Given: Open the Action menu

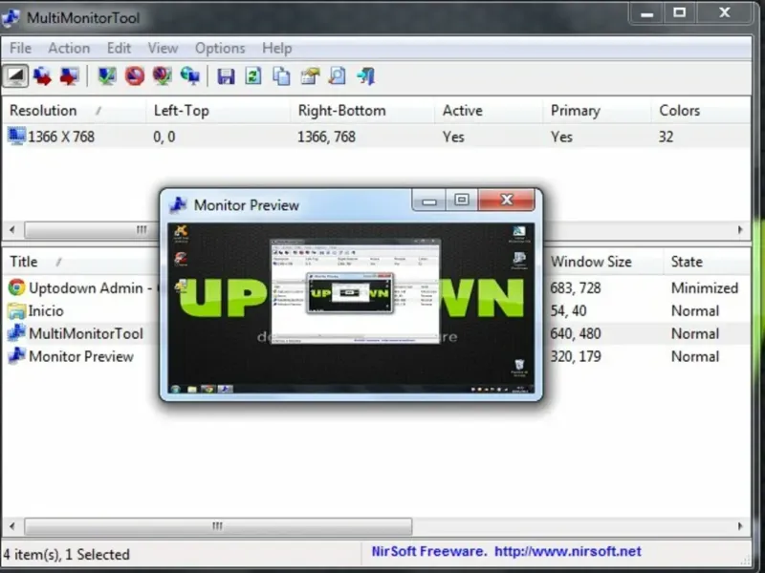Looking at the screenshot, I should pos(69,49).
